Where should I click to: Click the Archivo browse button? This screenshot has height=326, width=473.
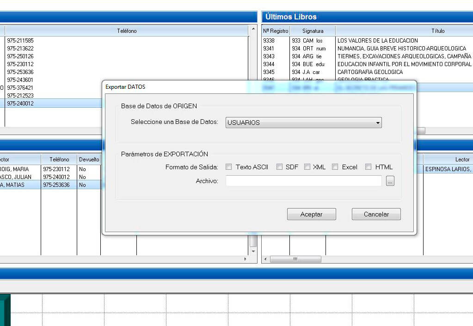[x=390, y=182]
